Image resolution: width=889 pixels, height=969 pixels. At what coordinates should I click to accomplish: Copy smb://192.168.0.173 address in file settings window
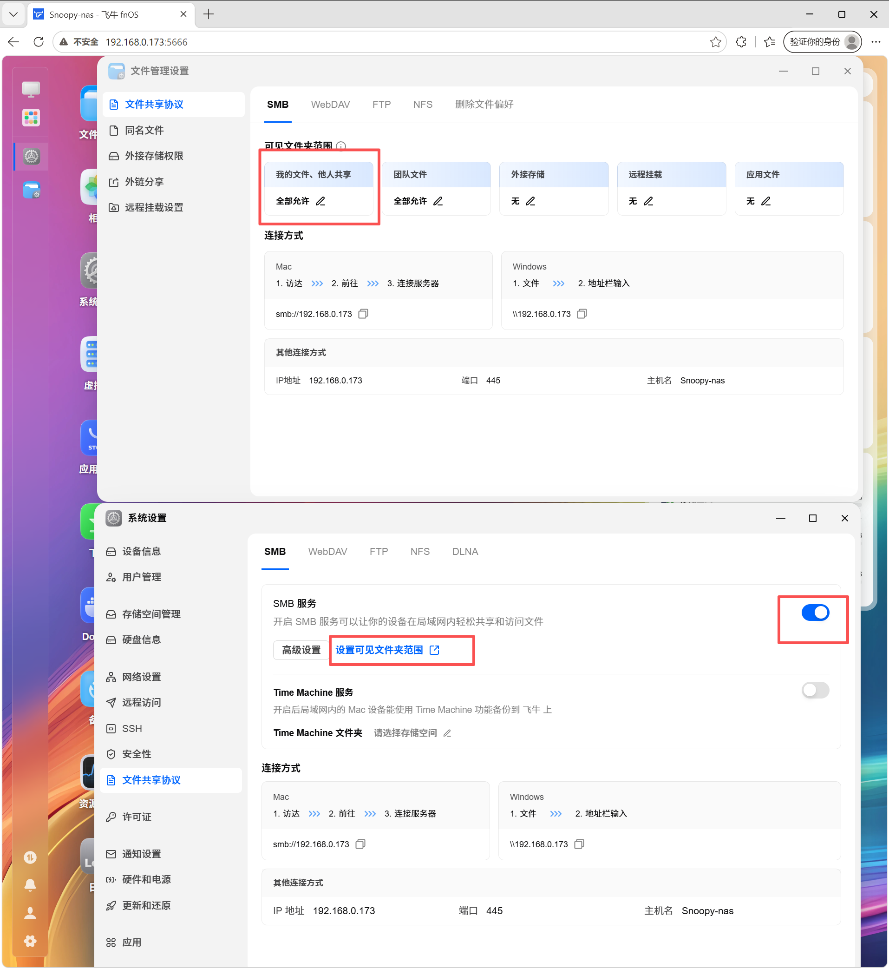[363, 314]
